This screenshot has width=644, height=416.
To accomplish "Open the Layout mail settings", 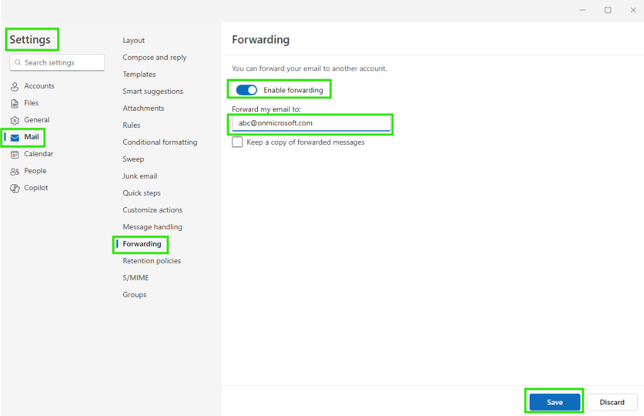I will tap(133, 40).
